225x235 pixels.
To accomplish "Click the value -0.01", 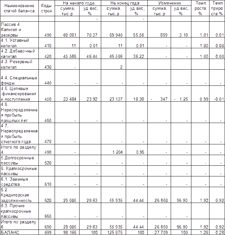I will 219,99.
